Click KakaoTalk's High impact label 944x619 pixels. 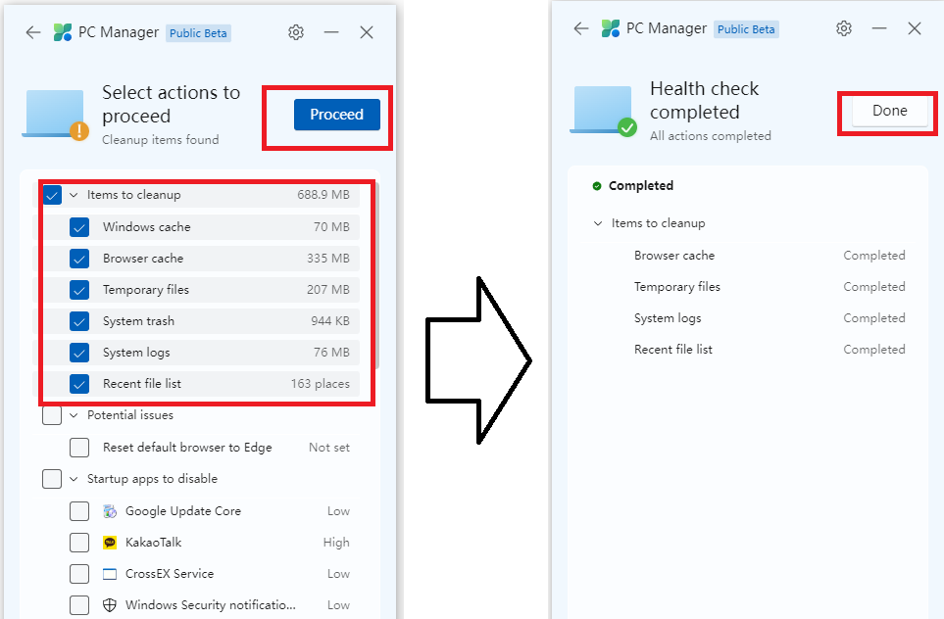coord(336,543)
